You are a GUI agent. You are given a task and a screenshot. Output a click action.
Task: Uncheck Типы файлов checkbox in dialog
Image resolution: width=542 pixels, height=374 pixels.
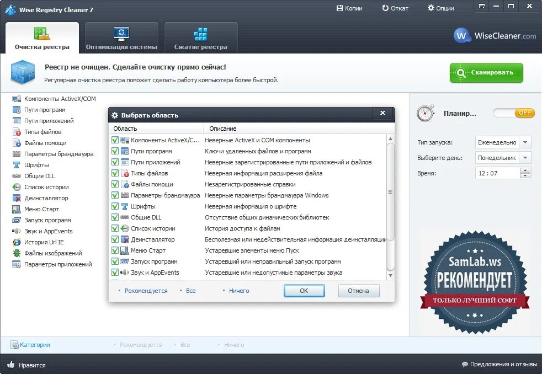click(115, 173)
